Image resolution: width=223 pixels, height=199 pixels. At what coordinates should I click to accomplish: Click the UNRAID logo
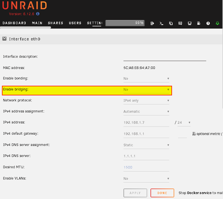pyautogui.click(x=25, y=5)
